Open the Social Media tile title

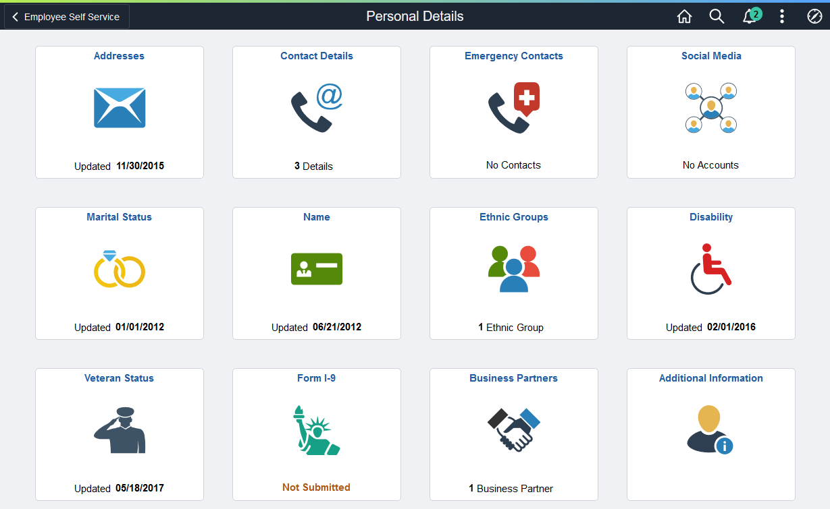(x=711, y=56)
